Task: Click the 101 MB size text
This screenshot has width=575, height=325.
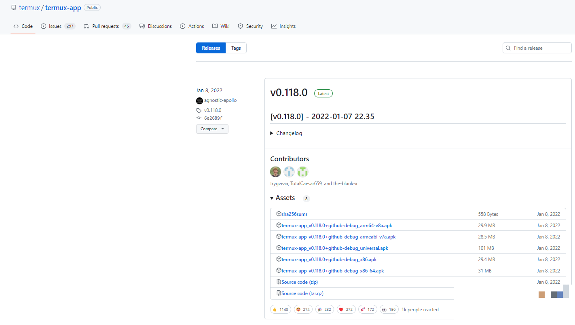Action: 486,248
